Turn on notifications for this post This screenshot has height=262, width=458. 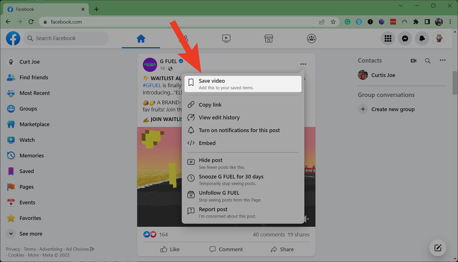coord(239,130)
